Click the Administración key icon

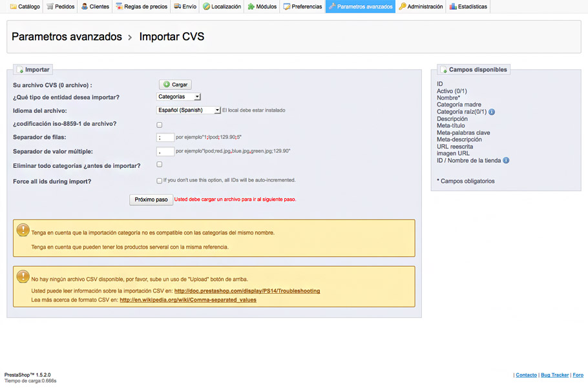click(x=403, y=6)
